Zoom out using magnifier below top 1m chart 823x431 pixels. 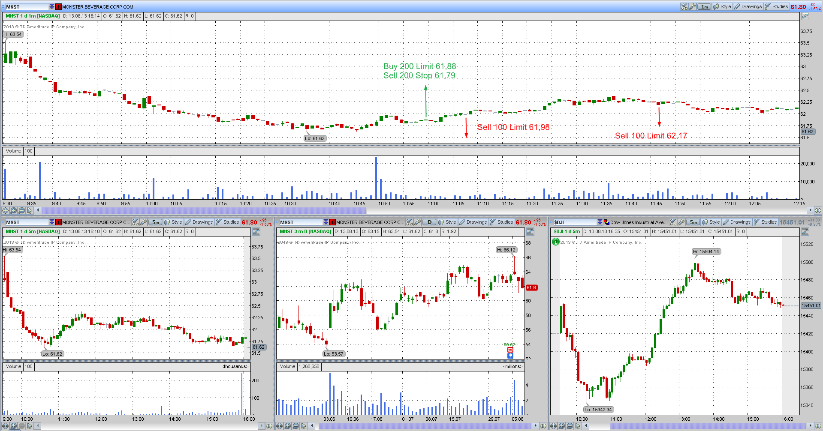click(x=22, y=210)
